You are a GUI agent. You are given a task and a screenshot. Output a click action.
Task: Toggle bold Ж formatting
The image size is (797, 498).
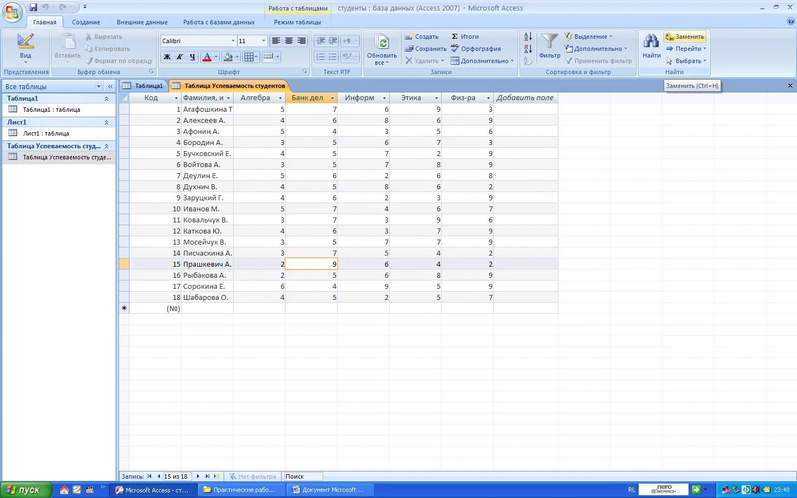point(167,56)
